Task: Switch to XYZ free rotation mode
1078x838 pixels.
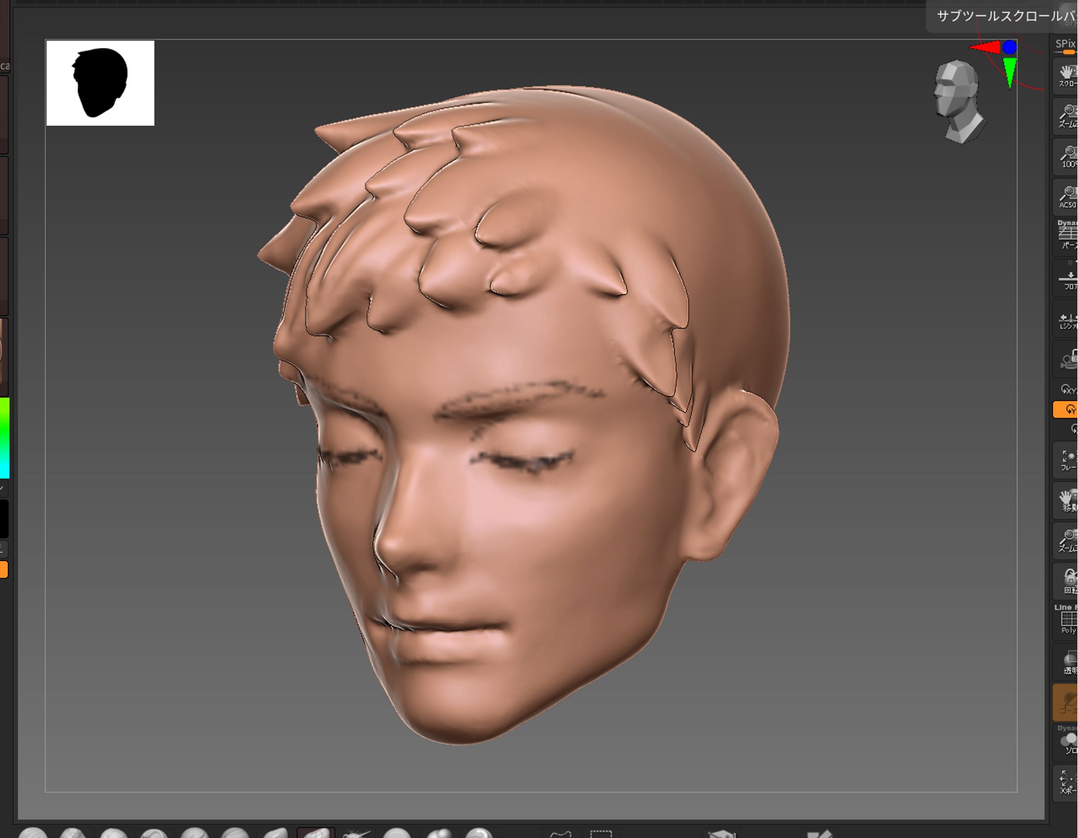Action: pos(1067,389)
